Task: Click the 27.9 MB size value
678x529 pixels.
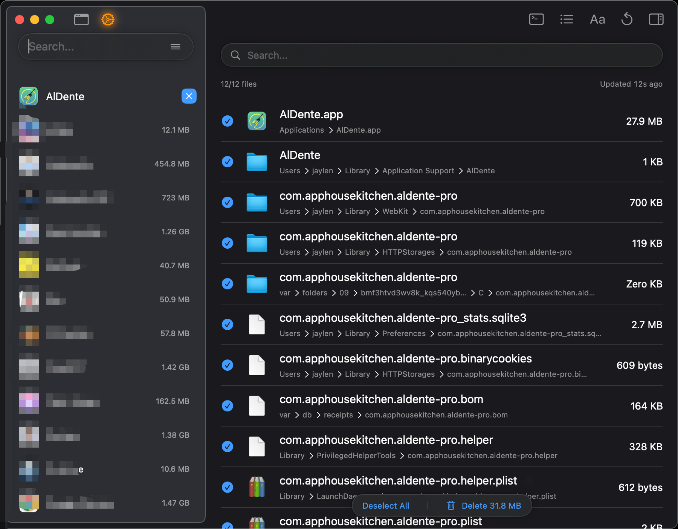Action: tap(644, 121)
